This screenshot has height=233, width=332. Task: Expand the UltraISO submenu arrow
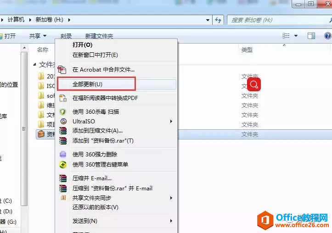pyautogui.click(x=171, y=122)
